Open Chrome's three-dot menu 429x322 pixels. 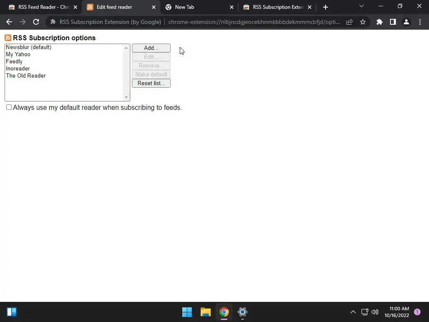coord(420,22)
